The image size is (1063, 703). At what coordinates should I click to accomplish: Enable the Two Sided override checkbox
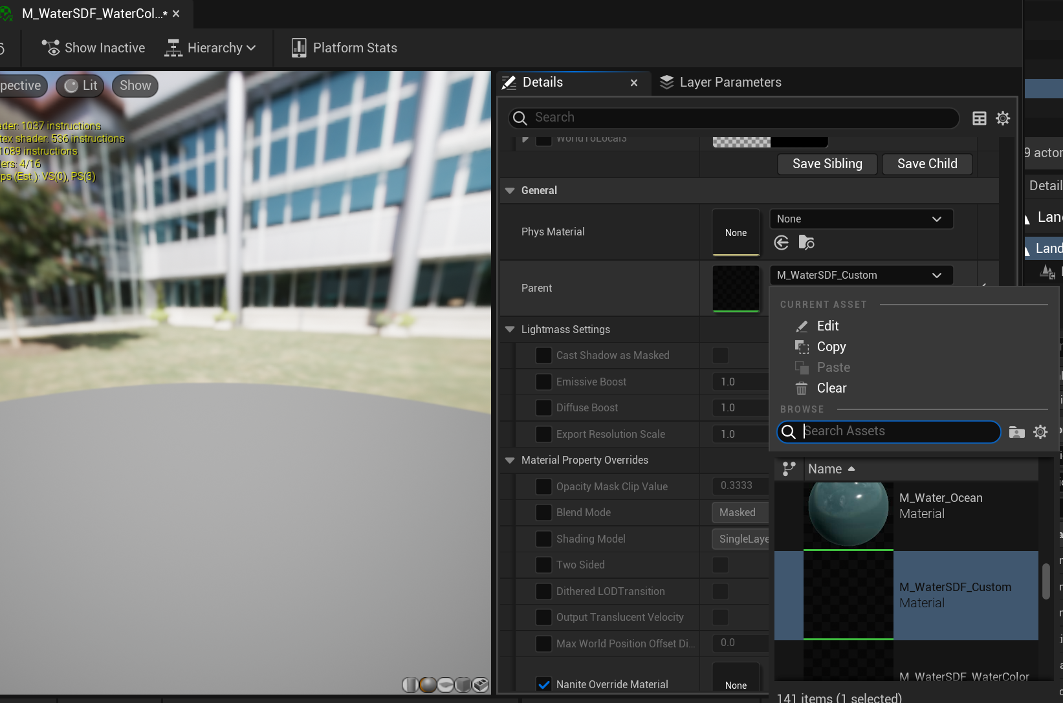543,565
